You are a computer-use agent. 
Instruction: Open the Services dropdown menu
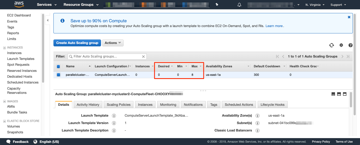(47, 5)
